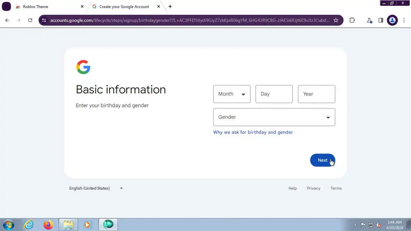Open the tab search dropdown button
This screenshot has width=411, height=231.
[x=6, y=6]
